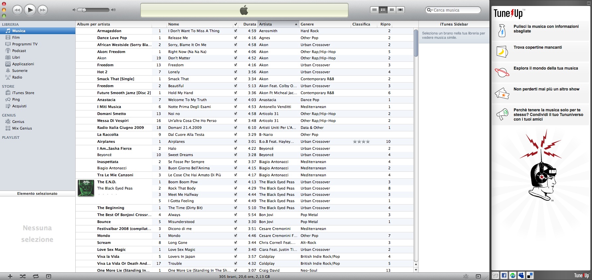Sort by Artista column header
The image size is (592, 280).
pos(278,24)
